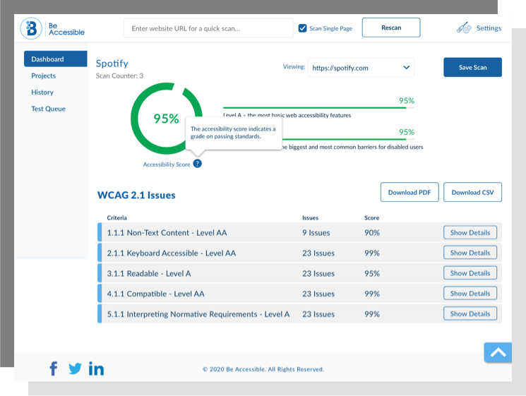Click the Criteria column header
This screenshot has width=526, height=396.
116,217
